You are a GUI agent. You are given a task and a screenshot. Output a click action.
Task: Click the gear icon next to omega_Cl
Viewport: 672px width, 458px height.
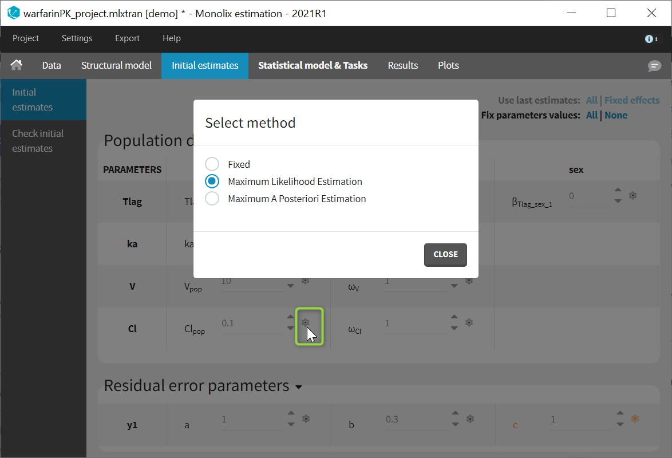(469, 323)
